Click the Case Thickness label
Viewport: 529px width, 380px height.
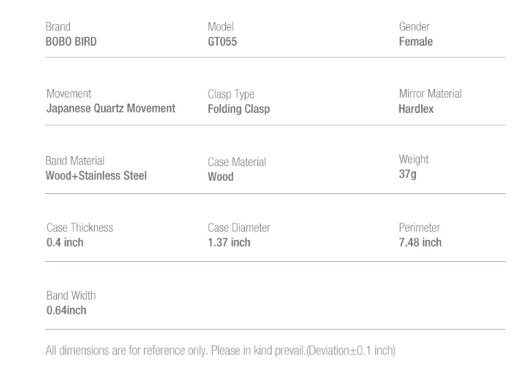tap(79, 228)
